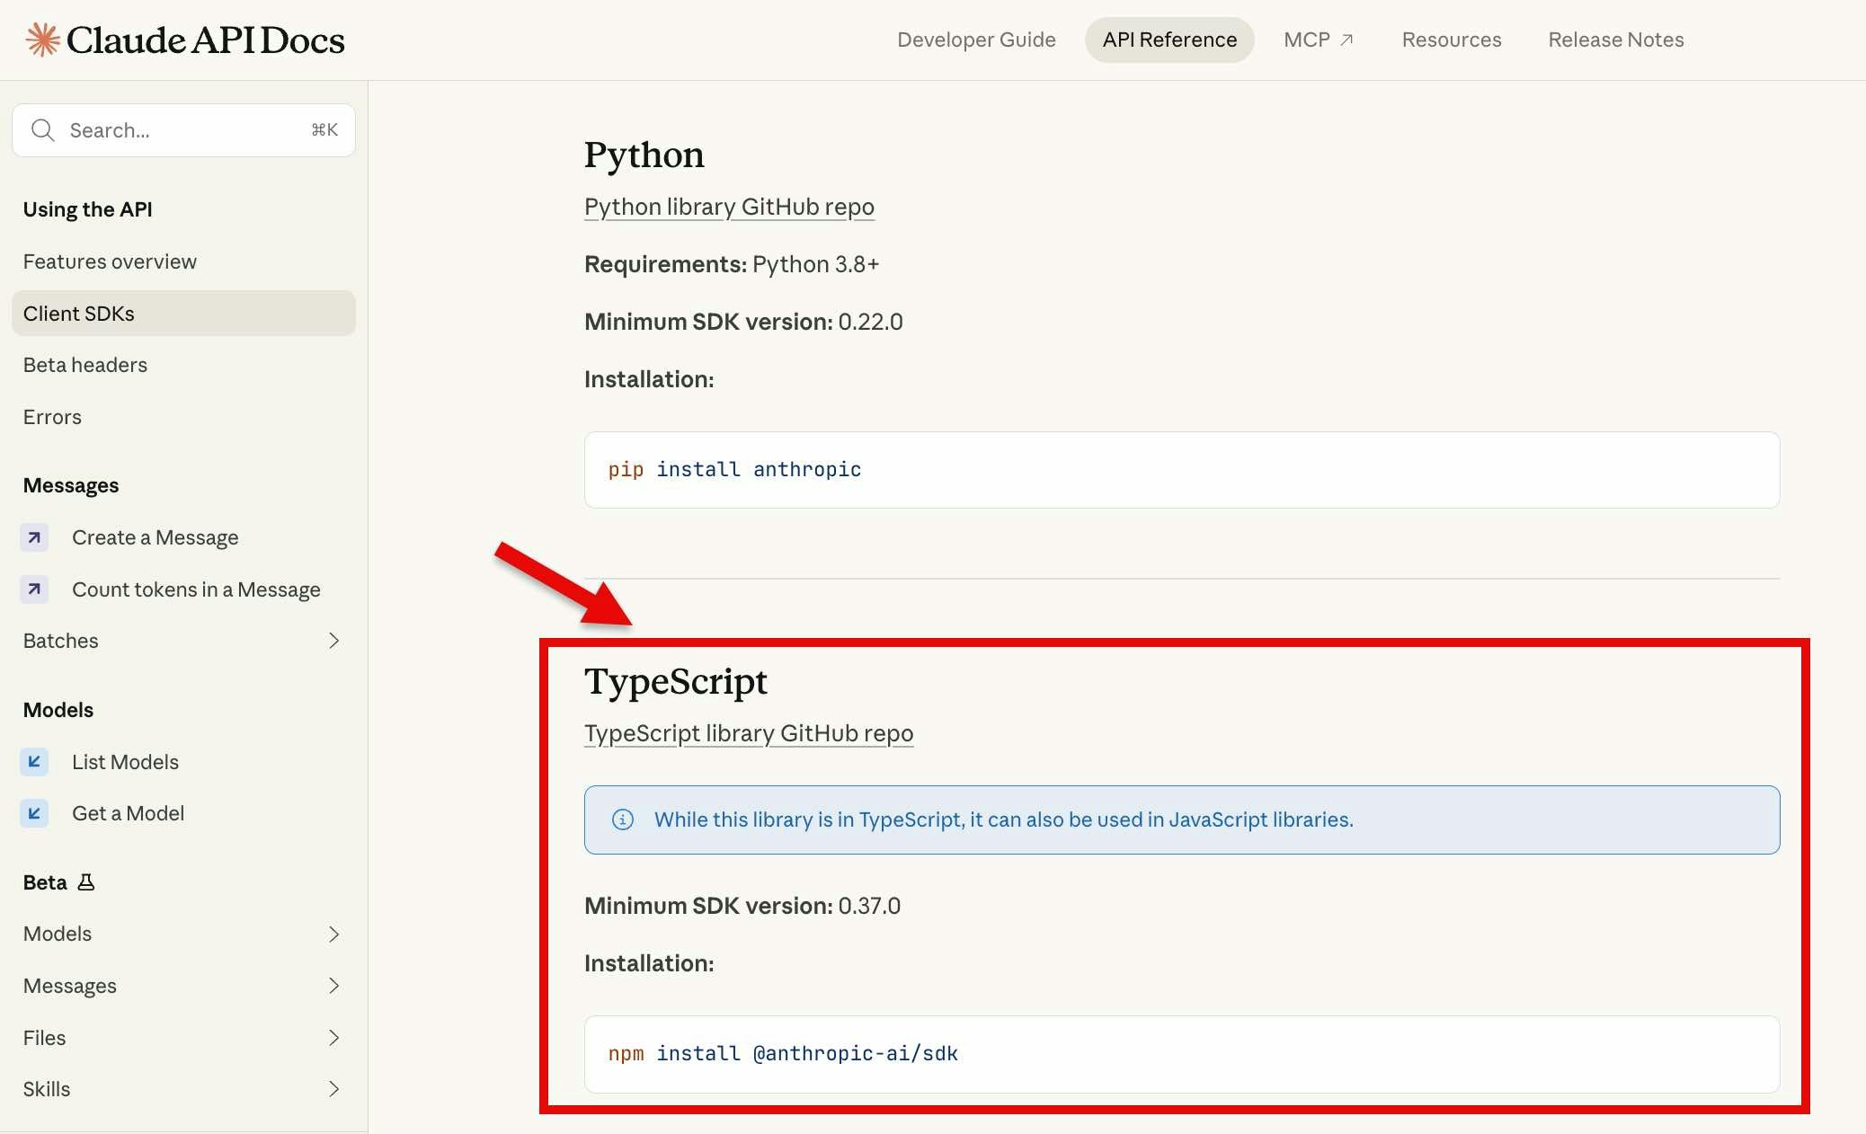Image resolution: width=1866 pixels, height=1134 pixels.
Task: Click the Count tokens arrow icon
Action: (34, 589)
